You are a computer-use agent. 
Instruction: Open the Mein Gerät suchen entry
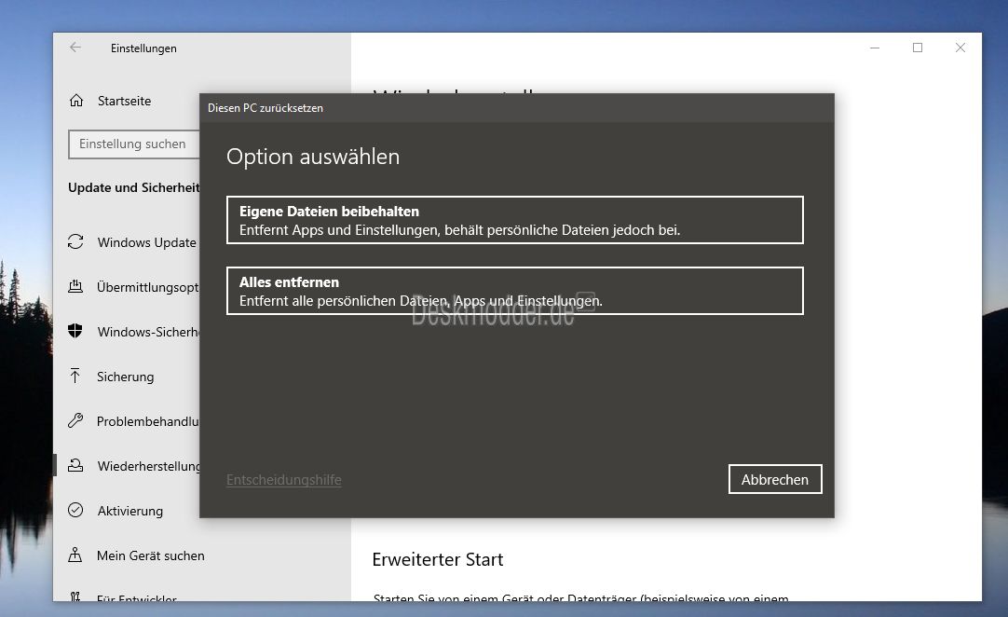(x=150, y=555)
